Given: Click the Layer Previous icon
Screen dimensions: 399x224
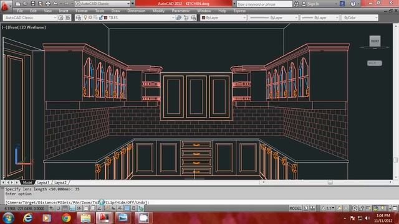Looking at the screenshot, I should point(186,17).
